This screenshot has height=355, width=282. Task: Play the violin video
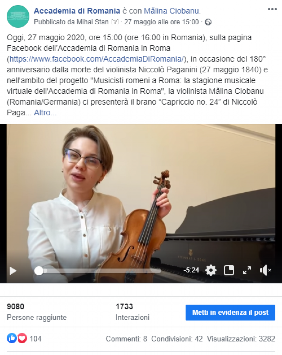[13, 271]
